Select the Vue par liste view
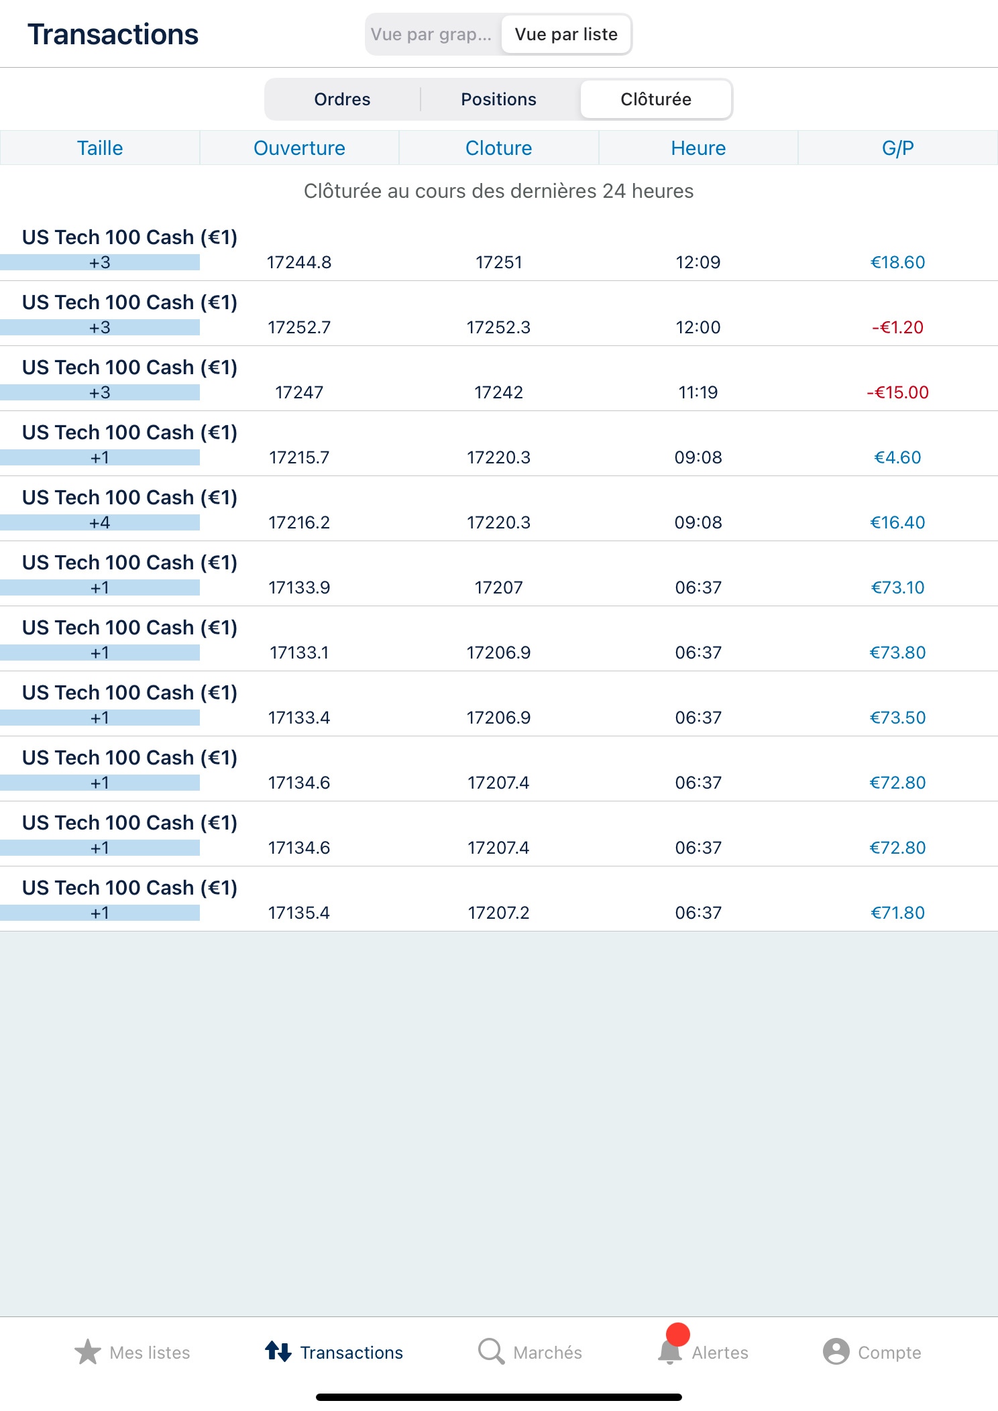 coord(566,34)
